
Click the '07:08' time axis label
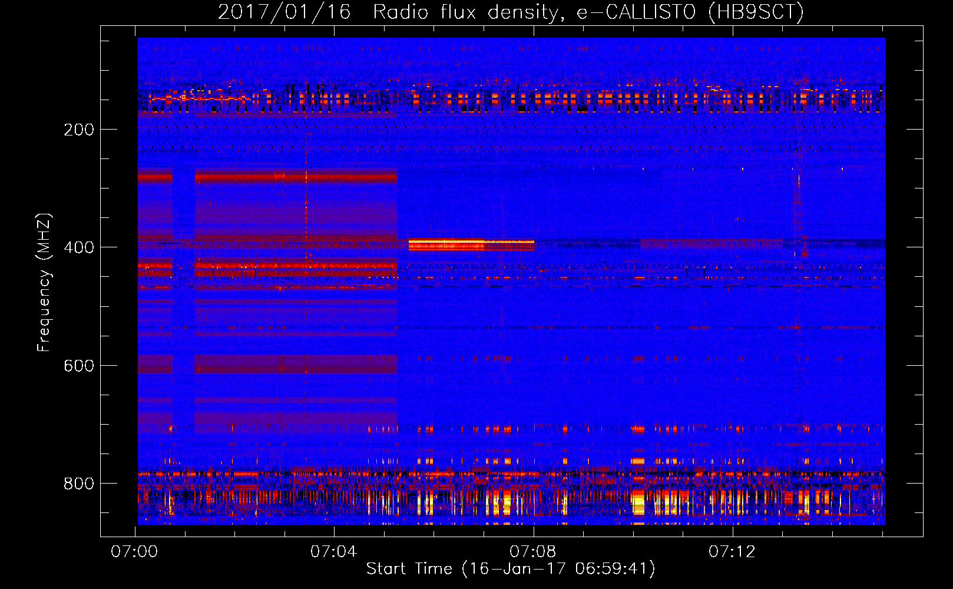(x=532, y=552)
